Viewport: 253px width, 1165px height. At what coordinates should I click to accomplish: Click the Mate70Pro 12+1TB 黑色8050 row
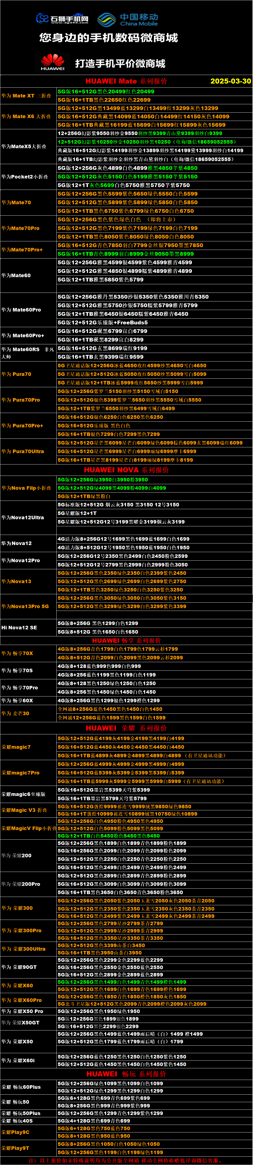[154, 237]
